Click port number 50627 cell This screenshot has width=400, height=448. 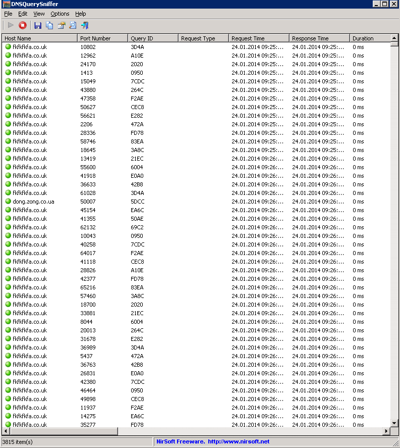coord(88,107)
